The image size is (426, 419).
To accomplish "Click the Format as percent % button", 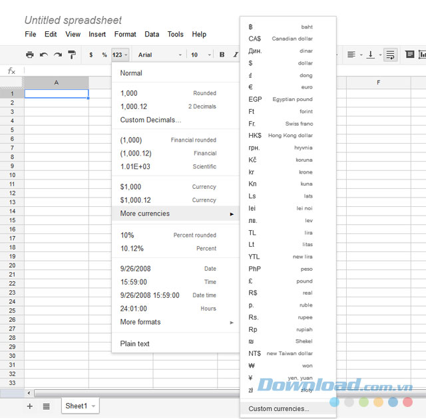I will (x=105, y=55).
